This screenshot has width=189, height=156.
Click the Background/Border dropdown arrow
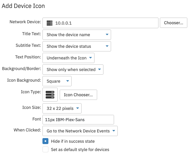point(99,69)
